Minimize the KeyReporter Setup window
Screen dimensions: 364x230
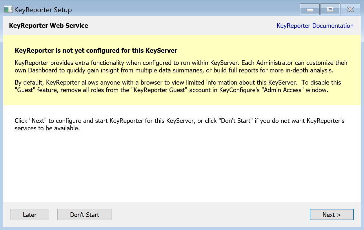coord(310,10)
